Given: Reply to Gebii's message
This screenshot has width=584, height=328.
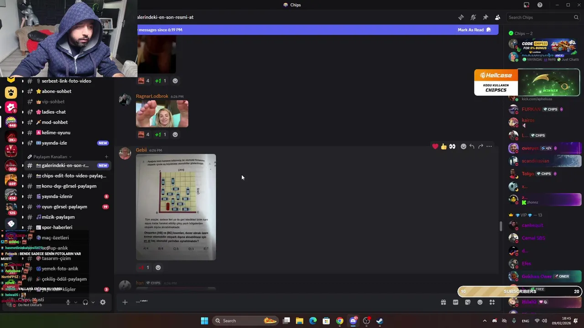Looking at the screenshot, I should (472, 146).
